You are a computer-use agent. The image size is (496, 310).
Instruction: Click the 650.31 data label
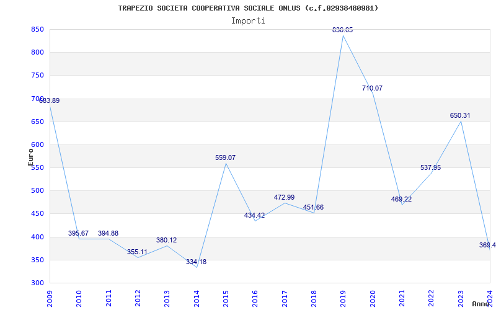coord(460,115)
